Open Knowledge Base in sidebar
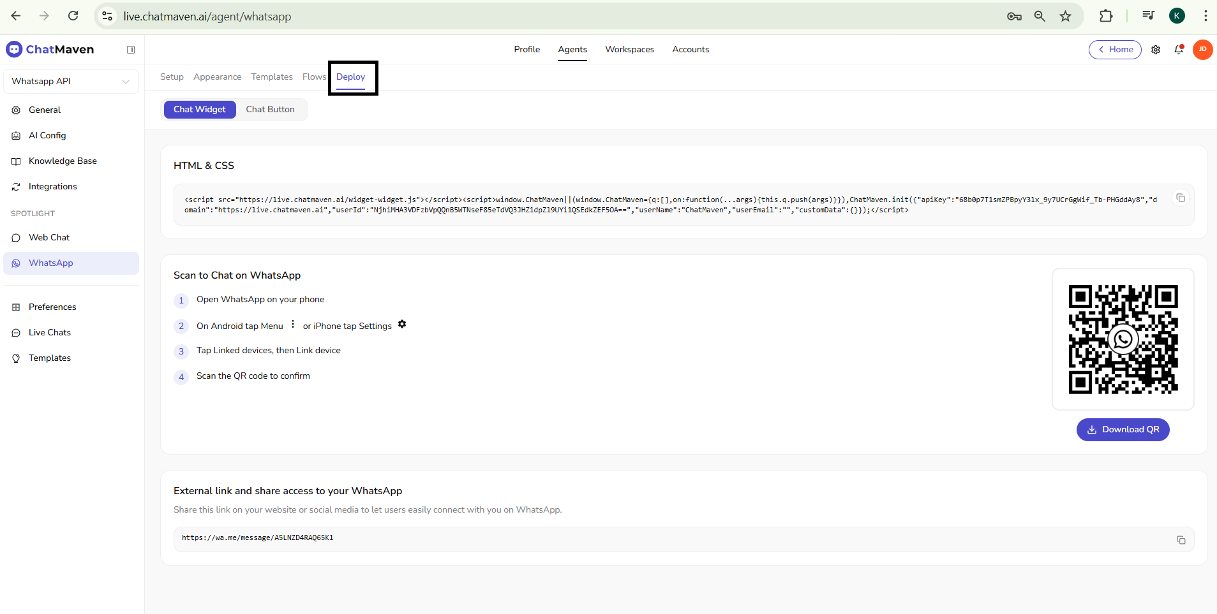 [63, 161]
